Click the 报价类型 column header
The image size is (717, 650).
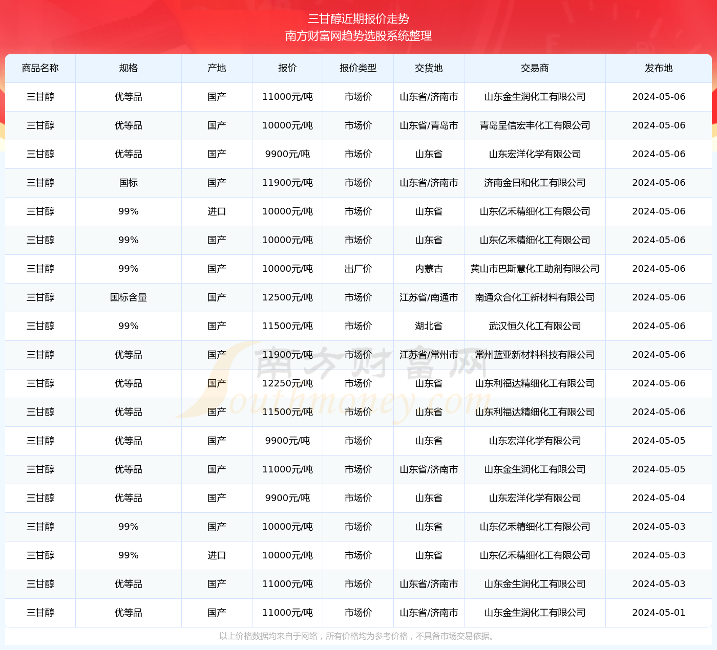point(358,68)
